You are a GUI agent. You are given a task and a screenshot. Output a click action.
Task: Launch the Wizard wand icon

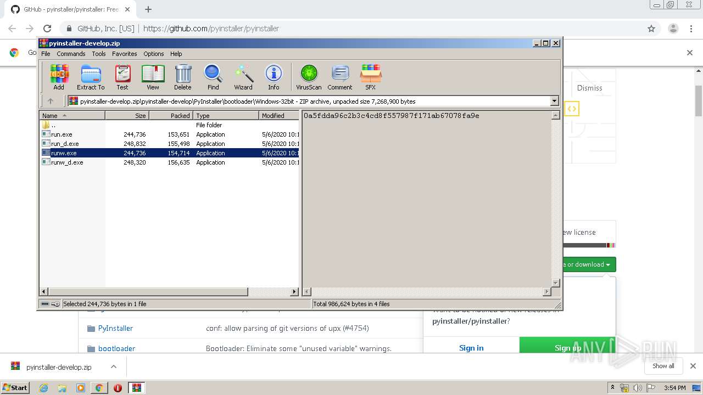243,77
